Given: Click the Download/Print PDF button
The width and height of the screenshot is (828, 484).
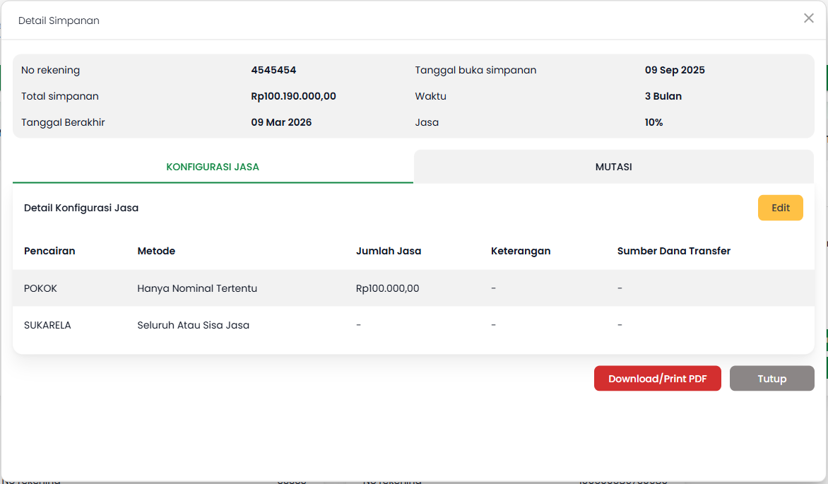Looking at the screenshot, I should (657, 379).
